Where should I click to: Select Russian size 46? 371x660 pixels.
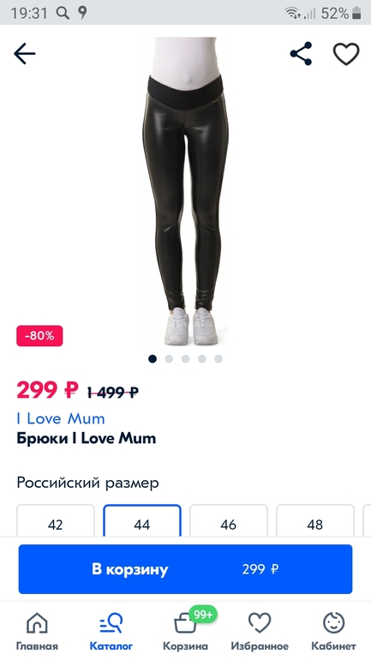[229, 521]
